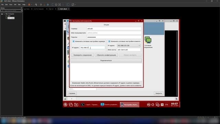The image size is (220, 124).
Task: Click the revert snapshot toolbar icon
Action: pos(44,4)
